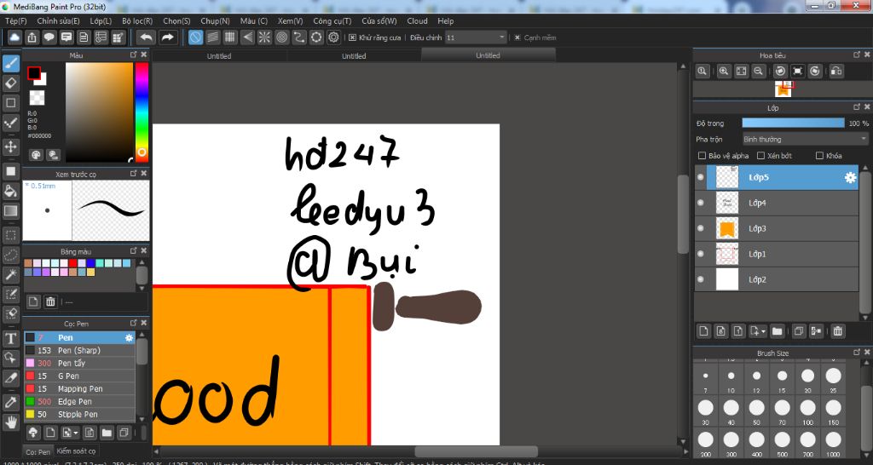Adjust the Độ trong opacity slider
Screen dimensions: 873x465
794,123
